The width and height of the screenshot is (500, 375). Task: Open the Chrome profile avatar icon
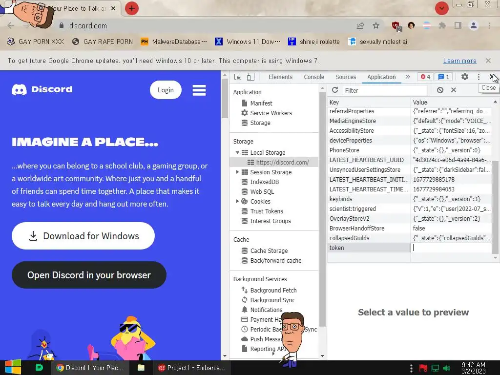474,25
